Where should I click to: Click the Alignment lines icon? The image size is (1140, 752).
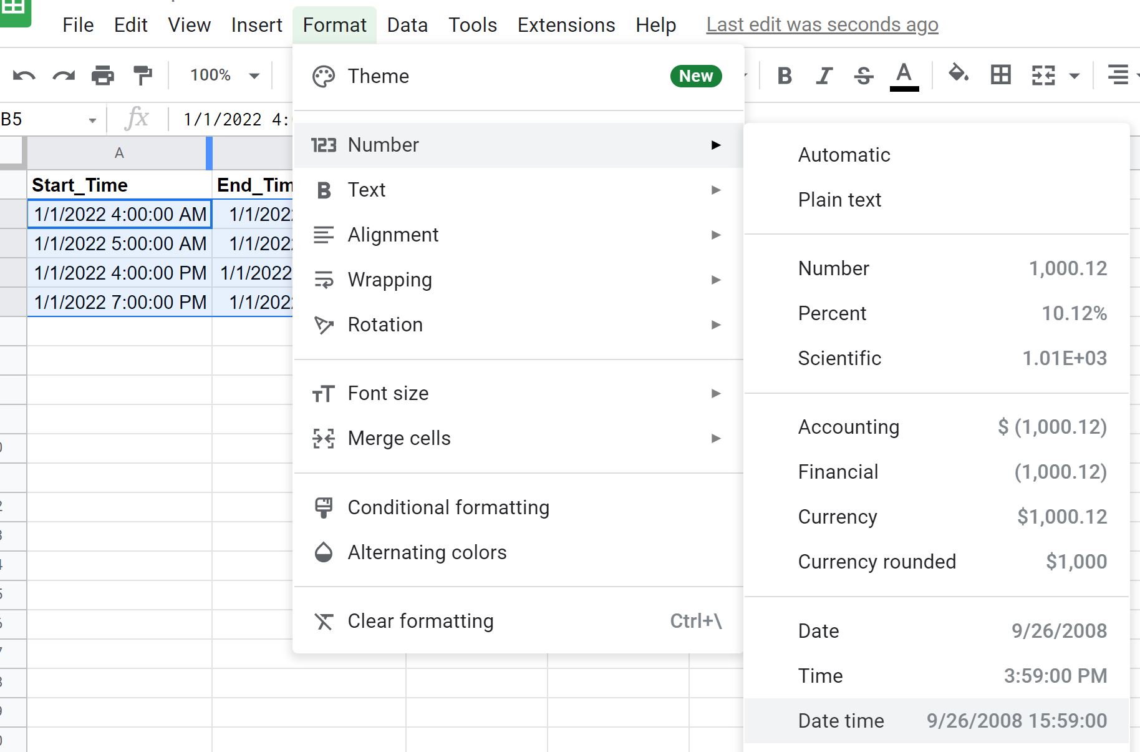[x=324, y=235]
